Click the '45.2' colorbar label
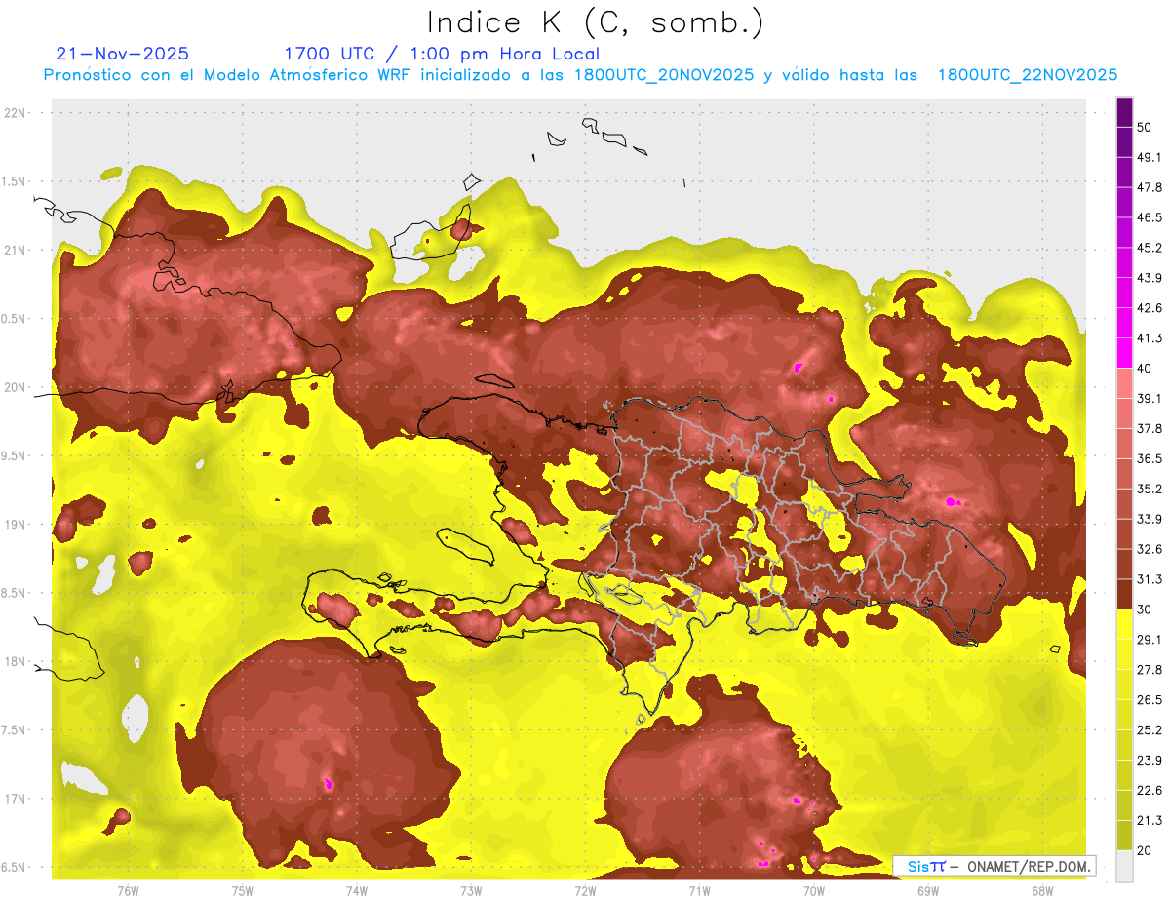 click(1149, 248)
